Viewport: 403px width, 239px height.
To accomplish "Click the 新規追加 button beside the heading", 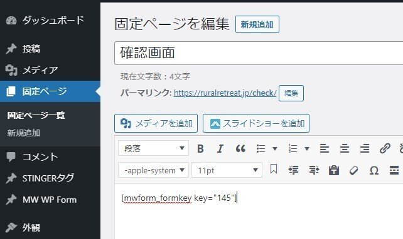I will click(257, 24).
